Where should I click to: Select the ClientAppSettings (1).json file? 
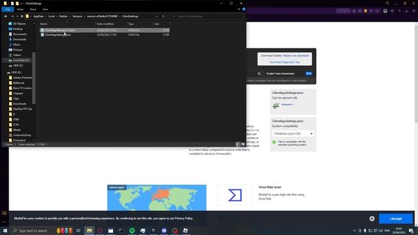(104, 30)
